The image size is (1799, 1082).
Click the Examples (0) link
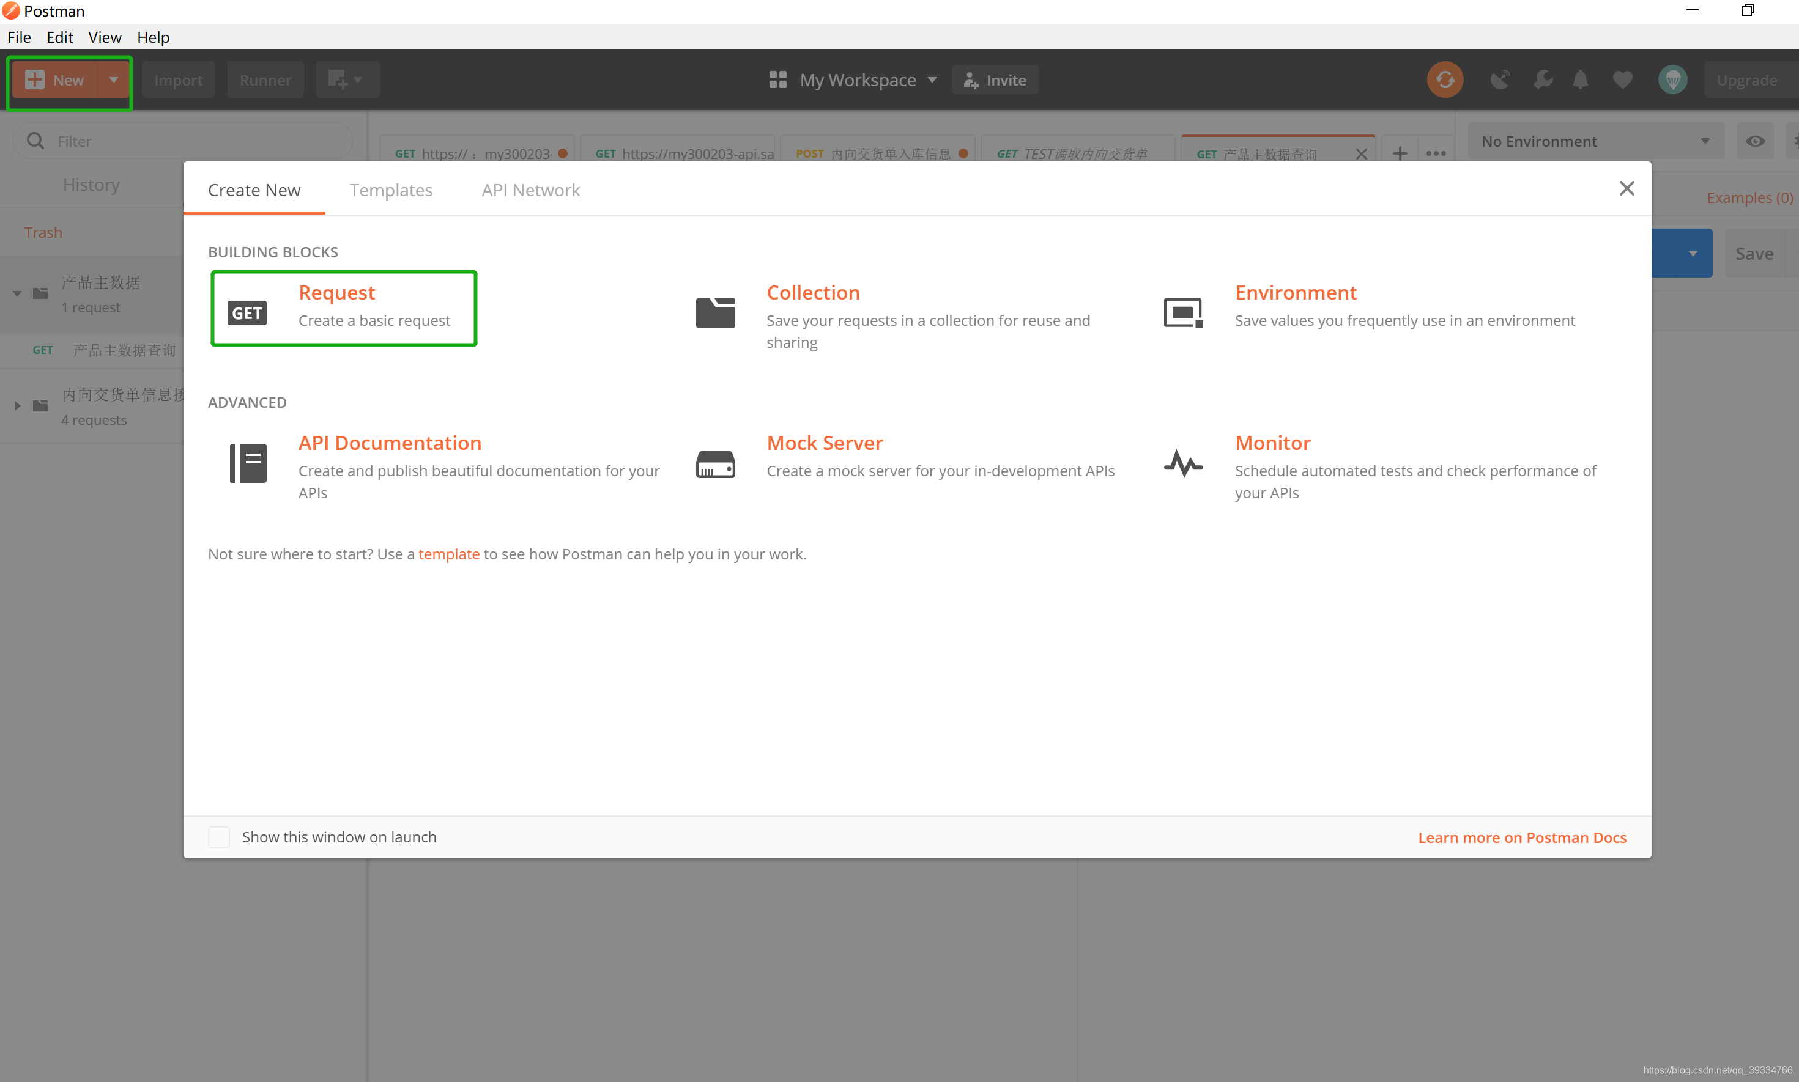pos(1749,197)
